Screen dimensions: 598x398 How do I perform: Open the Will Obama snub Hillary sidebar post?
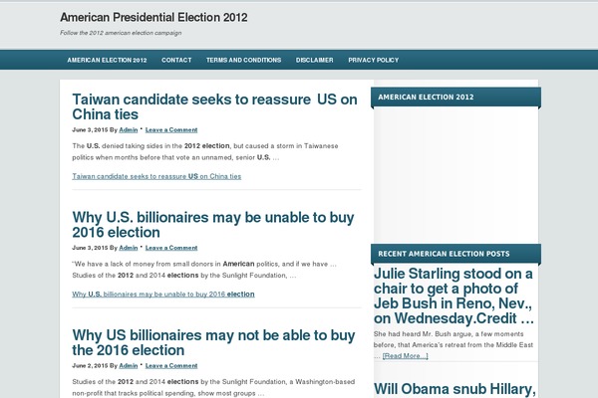[x=454, y=390]
